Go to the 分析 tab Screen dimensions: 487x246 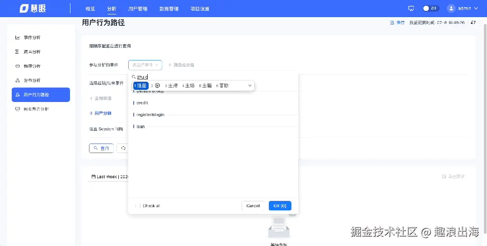click(x=112, y=9)
